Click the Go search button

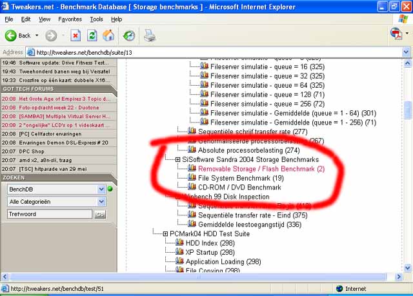100,214
